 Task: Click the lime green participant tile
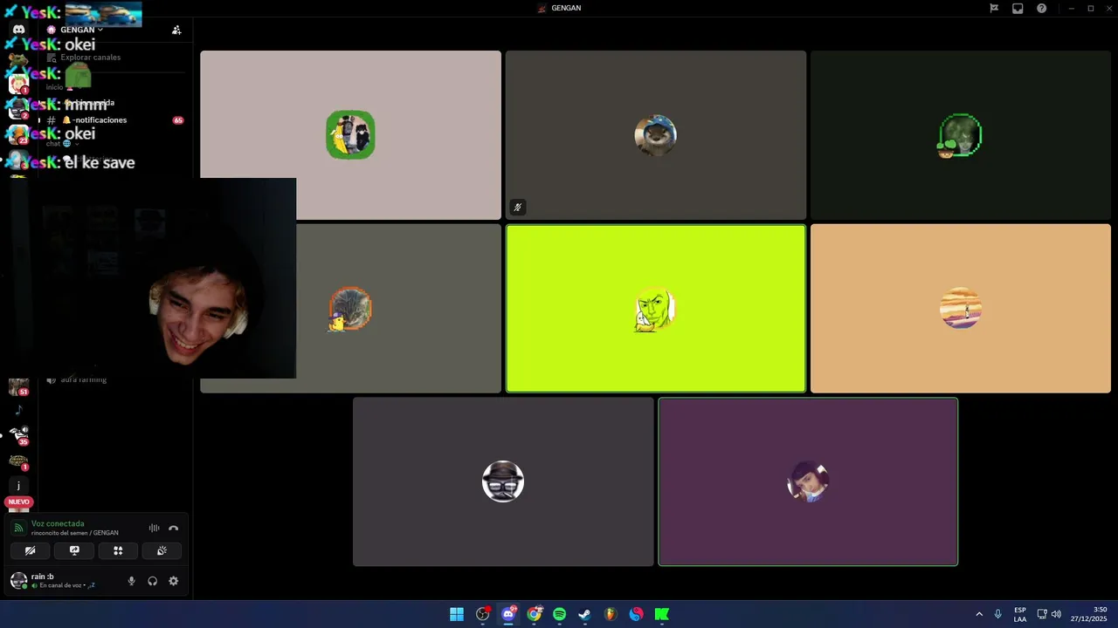(x=656, y=309)
